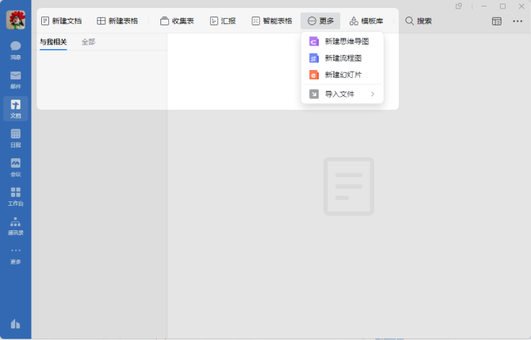Click the pop-out window icon in title bar
The image size is (531, 340).
(x=459, y=6)
